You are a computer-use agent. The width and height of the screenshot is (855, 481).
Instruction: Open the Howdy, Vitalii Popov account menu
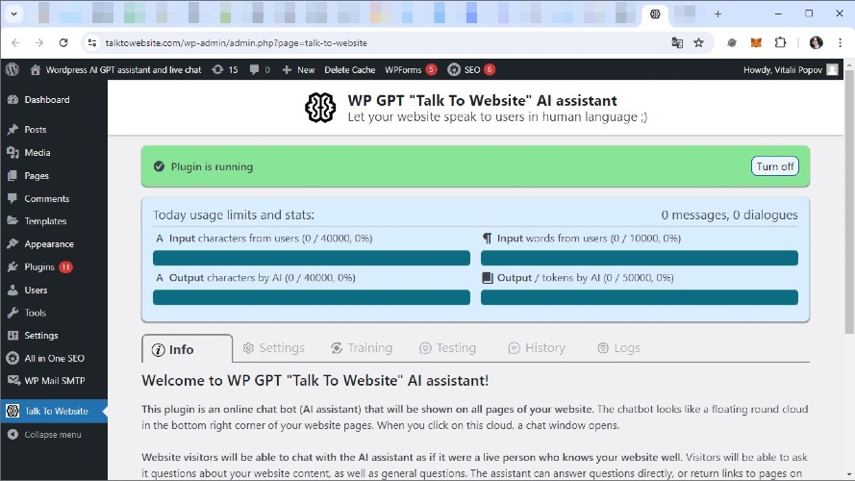[x=791, y=70]
